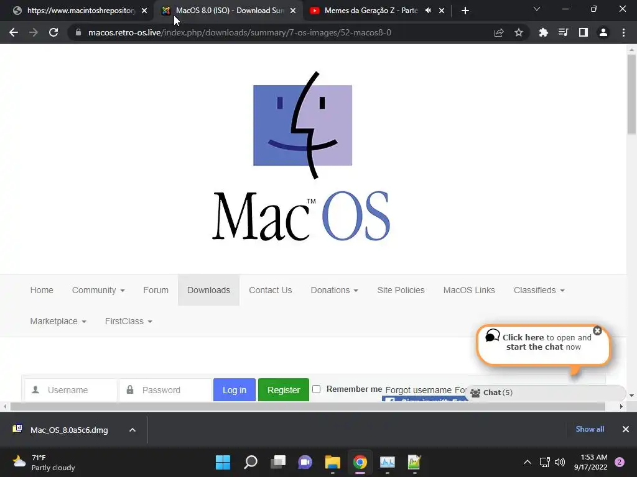Expand the Marketplace dropdown menu

(x=58, y=321)
